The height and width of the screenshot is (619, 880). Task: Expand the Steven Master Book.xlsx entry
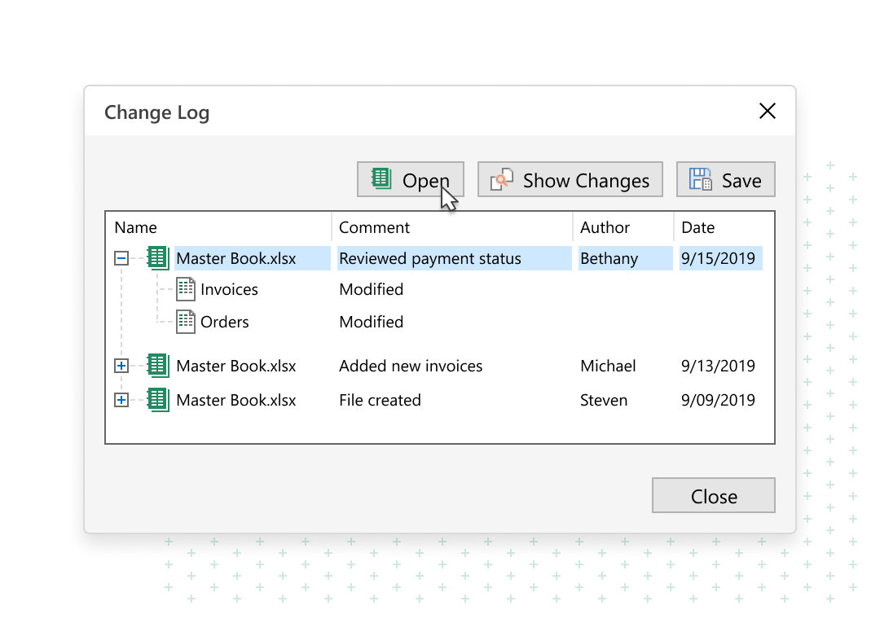[121, 400]
